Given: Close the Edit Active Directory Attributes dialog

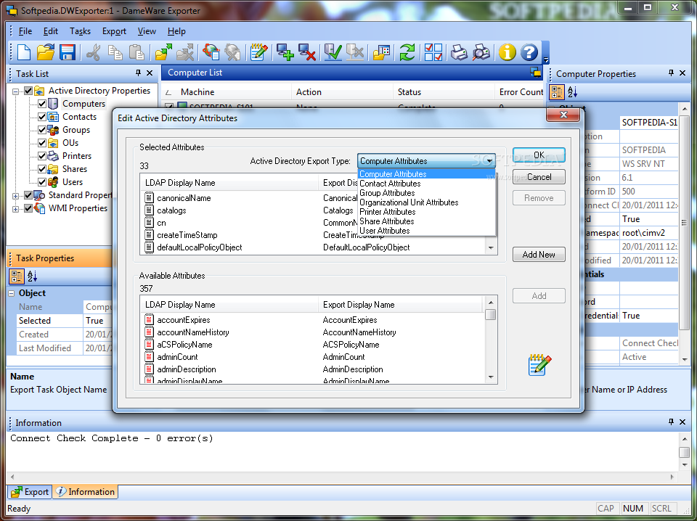Looking at the screenshot, I should point(563,115).
